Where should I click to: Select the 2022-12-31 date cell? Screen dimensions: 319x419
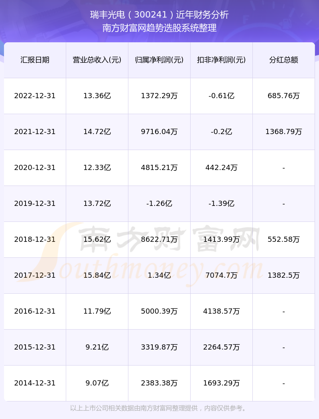pos(35,96)
